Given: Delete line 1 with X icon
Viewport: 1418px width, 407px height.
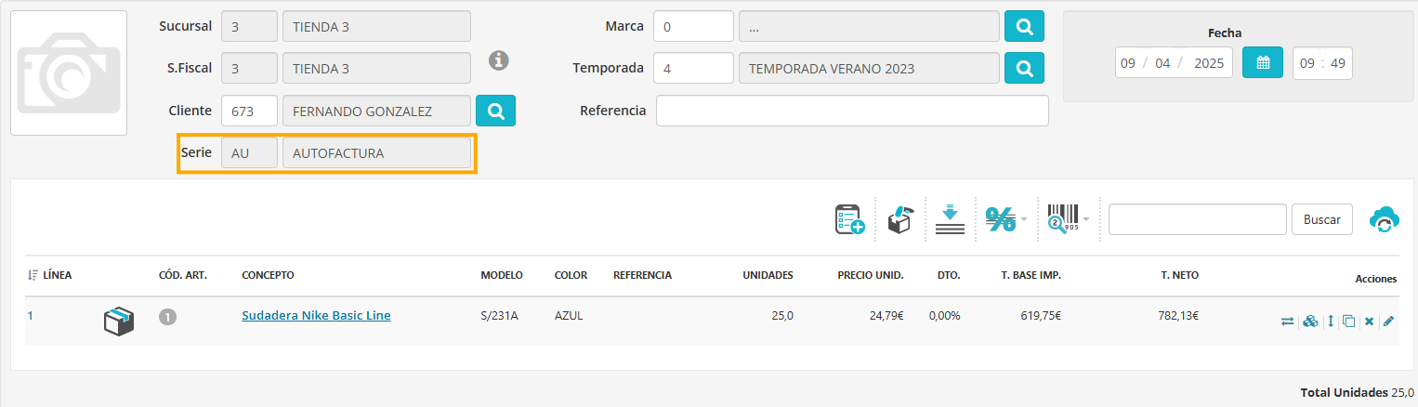Looking at the screenshot, I should (1369, 322).
